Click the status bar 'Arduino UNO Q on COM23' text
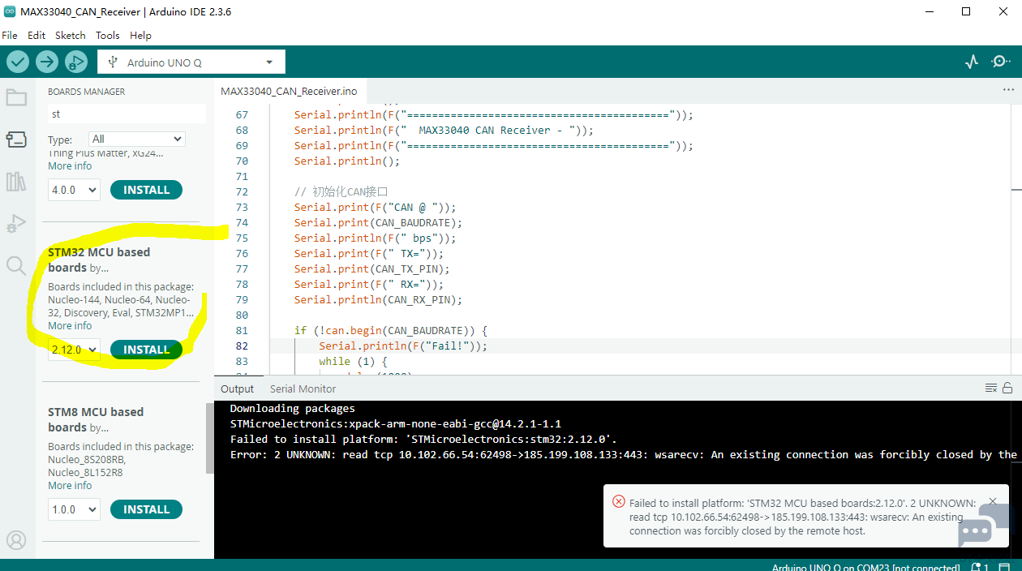Viewport: 1022px width, 571px height. tap(865, 568)
